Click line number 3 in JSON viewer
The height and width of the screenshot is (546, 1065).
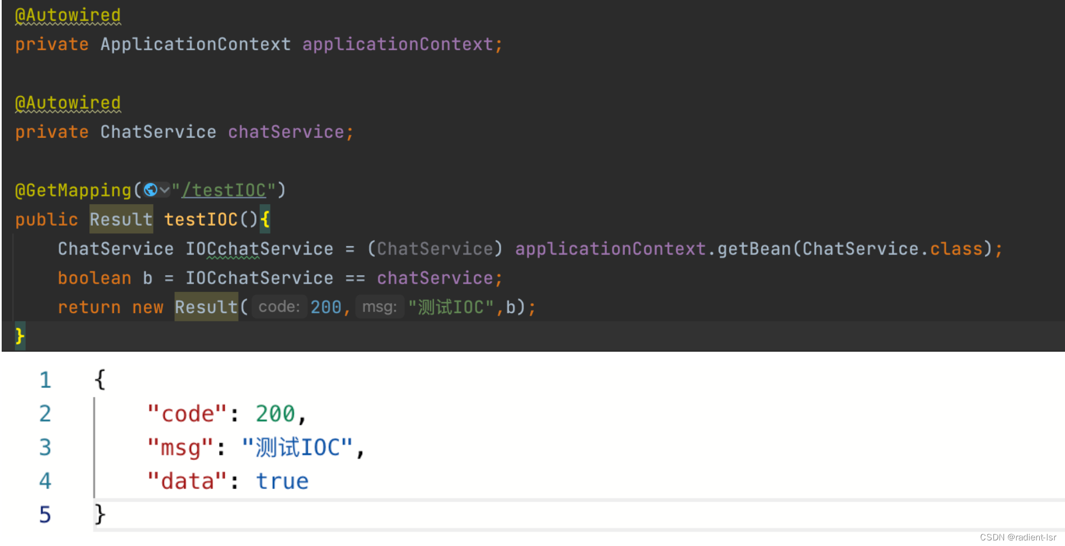pos(45,447)
